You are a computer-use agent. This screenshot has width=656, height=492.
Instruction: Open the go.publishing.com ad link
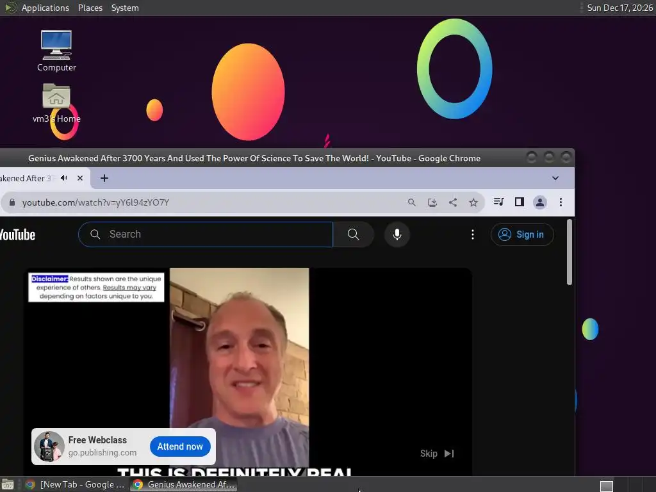point(102,453)
